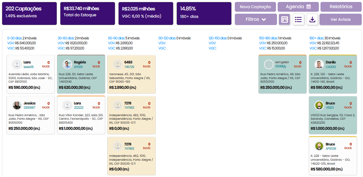Click placeholder avatar on 6483 card
This screenshot has width=363, height=177.
pos(117,64)
